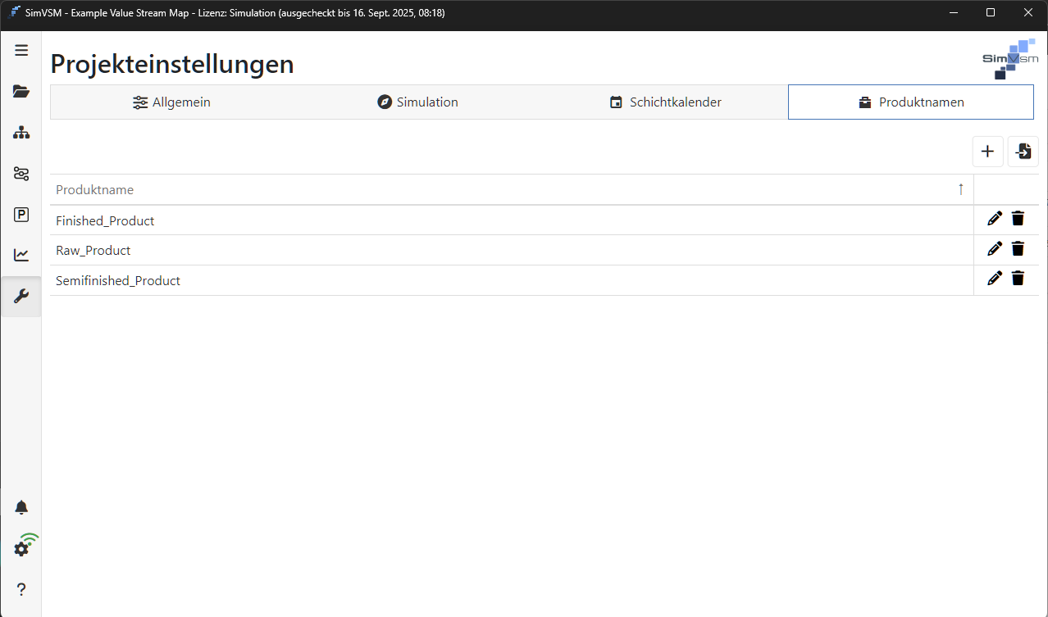
Task: Import product names from a file
Action: (1023, 151)
